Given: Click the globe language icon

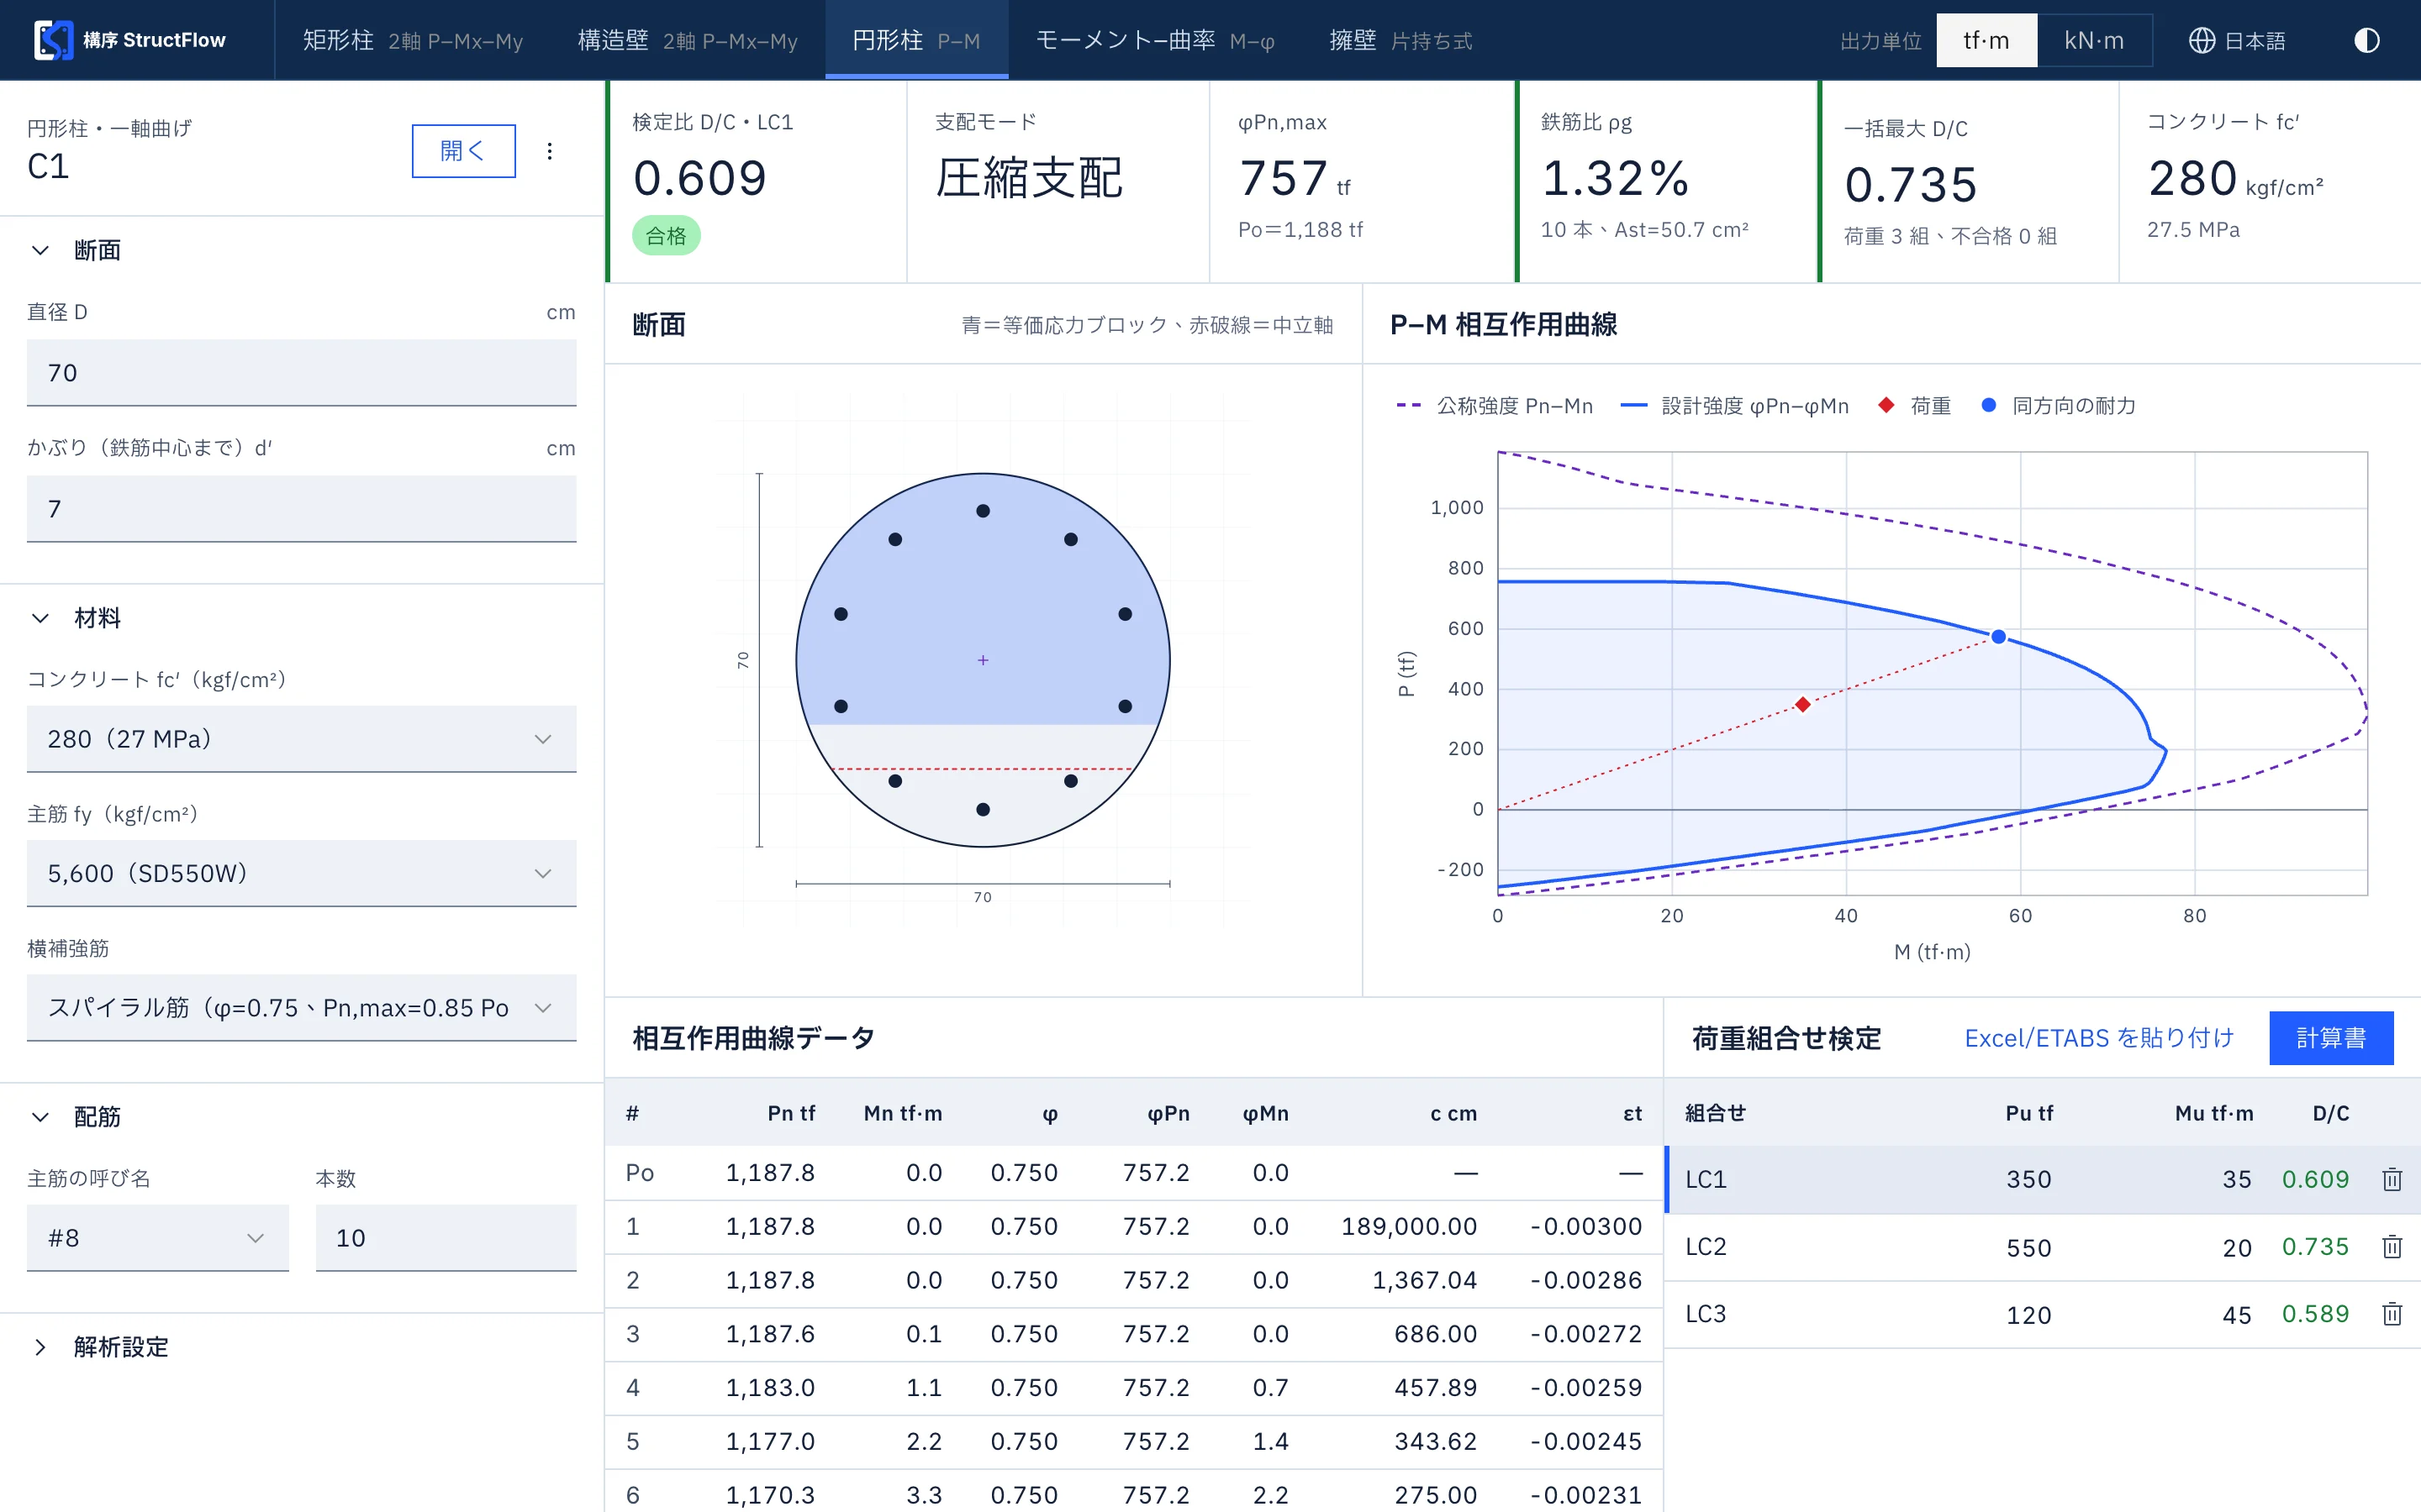Looking at the screenshot, I should [x=2201, y=40].
